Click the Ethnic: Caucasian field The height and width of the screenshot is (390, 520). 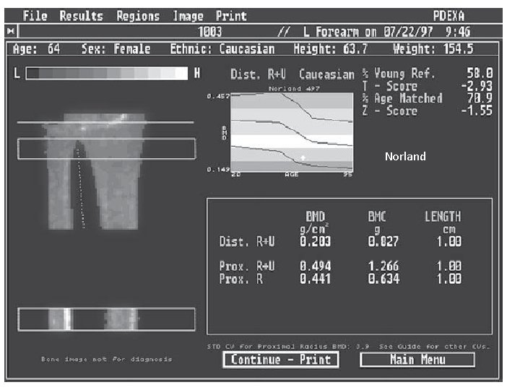222,49
